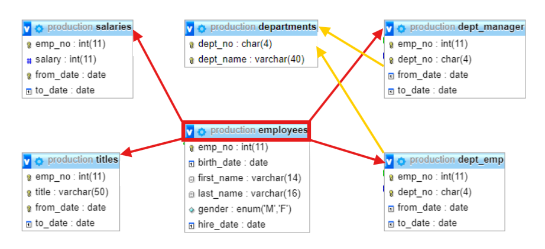The height and width of the screenshot is (249, 545).
Task: Click the key icon beside dept_no in departments
Action: (192, 45)
